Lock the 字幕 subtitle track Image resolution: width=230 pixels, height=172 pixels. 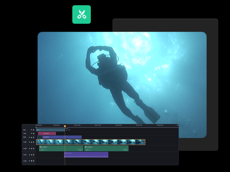tap(34, 134)
